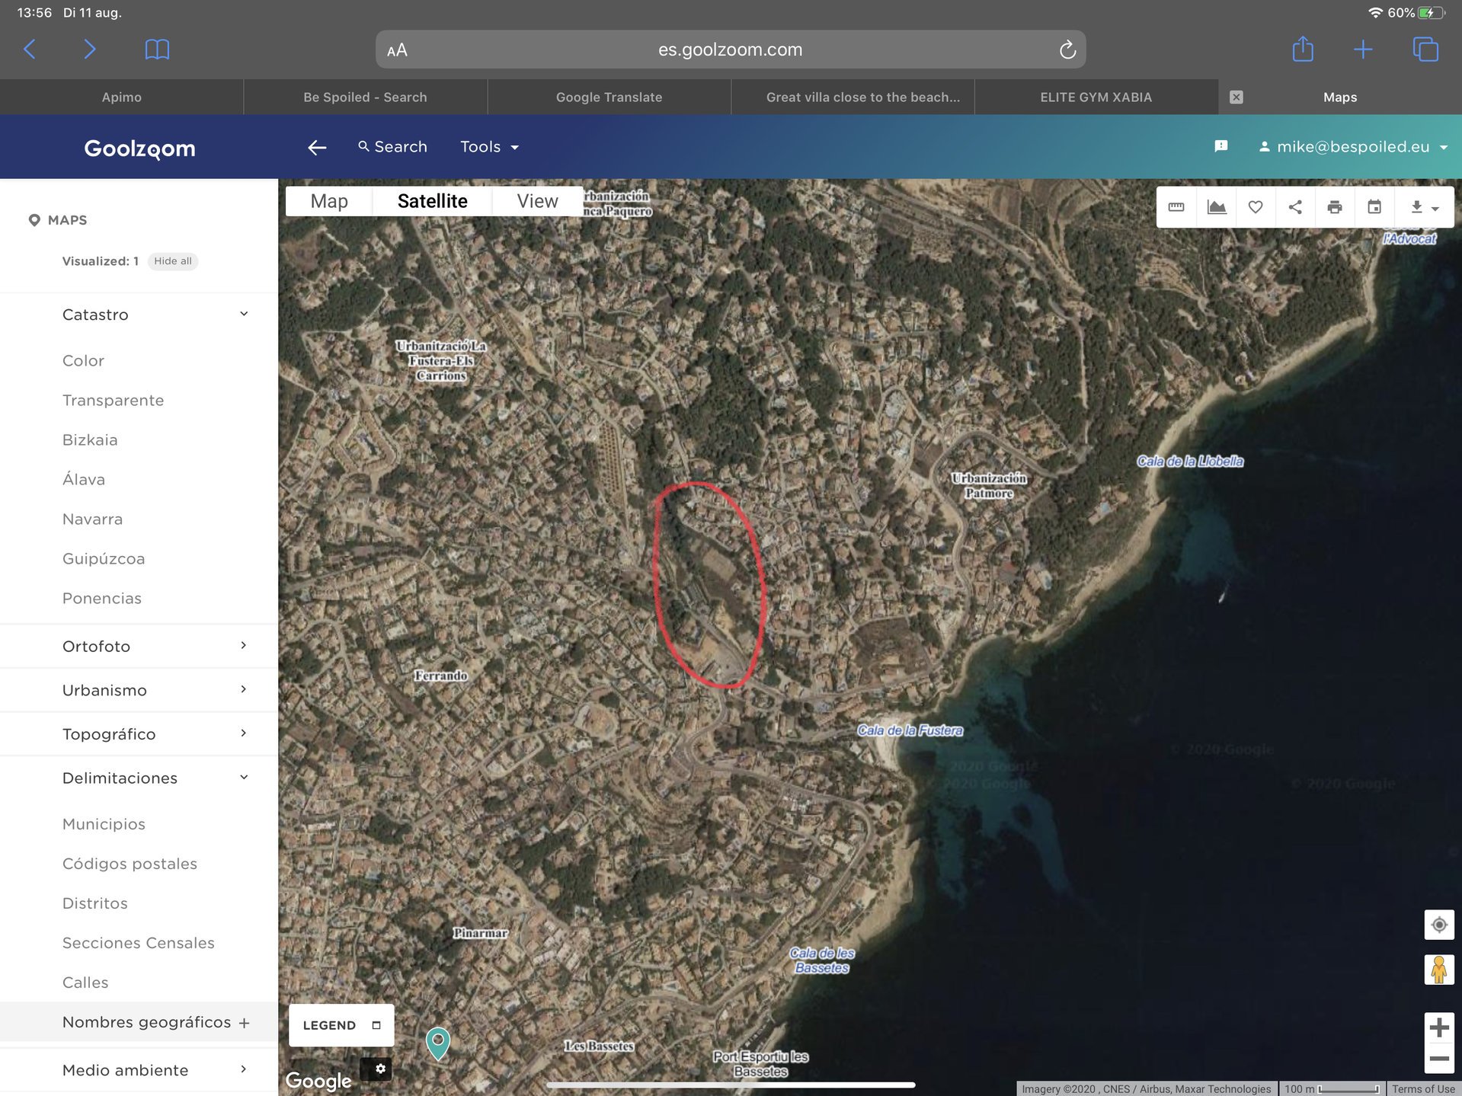Open historical imagery with the calendar icon
The height and width of the screenshot is (1096, 1462).
click(x=1374, y=206)
